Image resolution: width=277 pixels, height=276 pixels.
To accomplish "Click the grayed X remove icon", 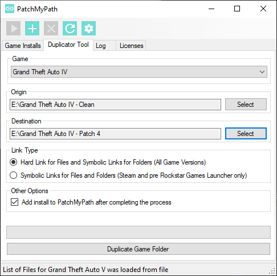I will coord(51,29).
